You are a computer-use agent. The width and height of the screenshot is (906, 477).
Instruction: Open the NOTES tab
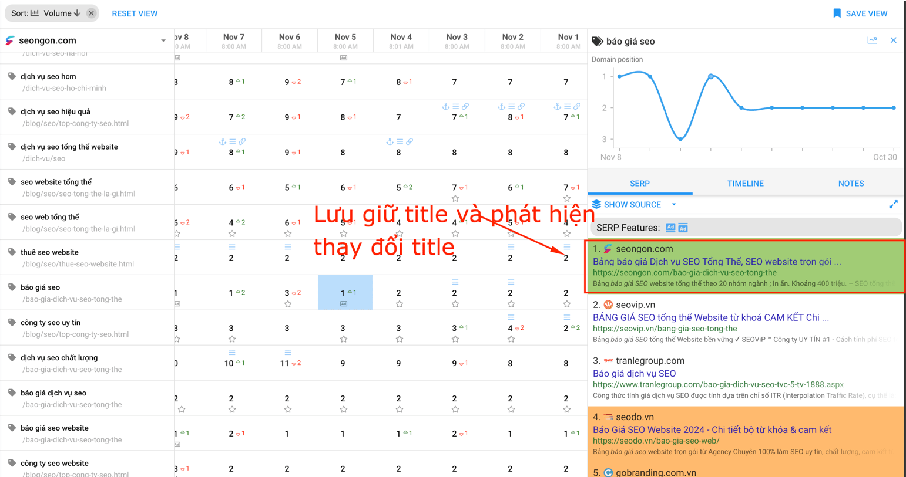click(851, 183)
